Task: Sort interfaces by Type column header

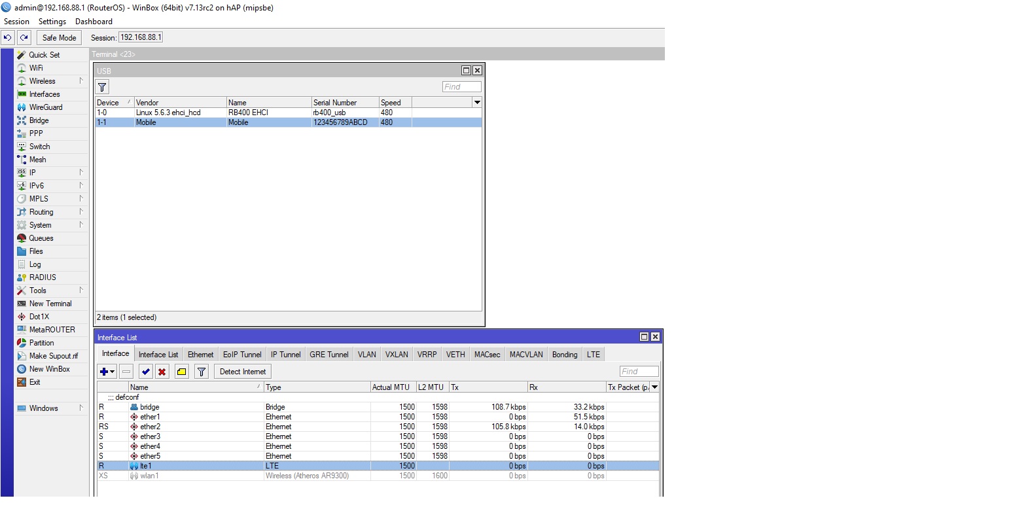Action: click(317, 387)
